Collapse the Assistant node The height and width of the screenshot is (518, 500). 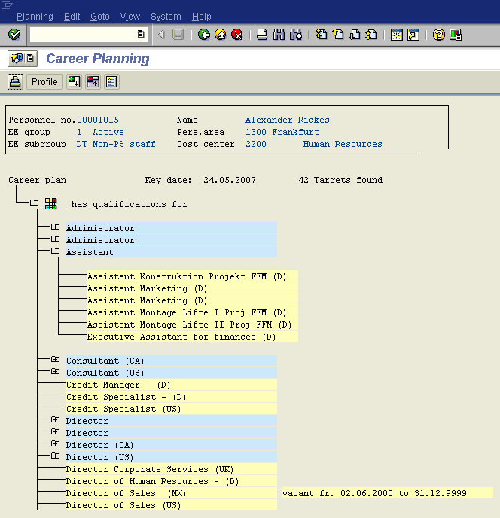pos(55,251)
